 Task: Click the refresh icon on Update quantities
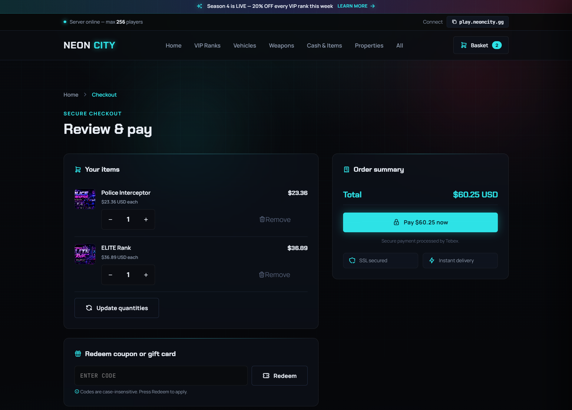tap(89, 308)
